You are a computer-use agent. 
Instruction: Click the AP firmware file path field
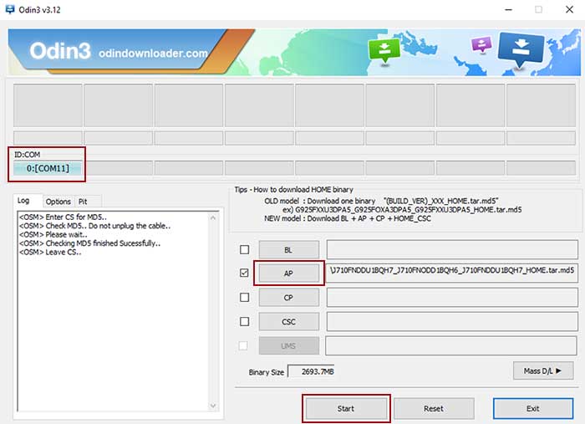tap(451, 272)
